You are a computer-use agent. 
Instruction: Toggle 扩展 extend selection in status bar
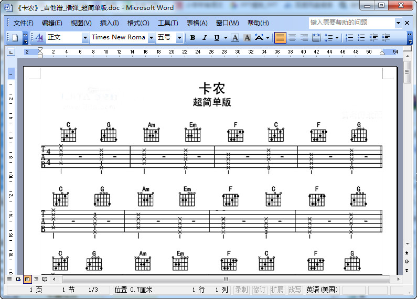pos(277,290)
